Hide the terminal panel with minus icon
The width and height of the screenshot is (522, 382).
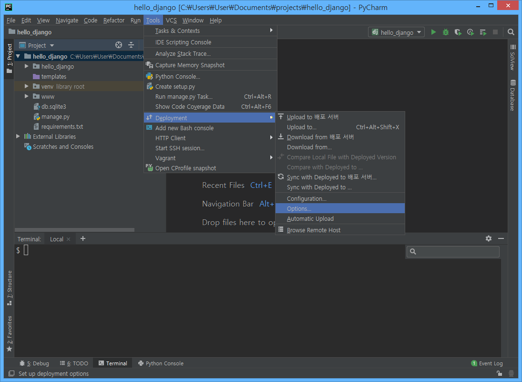coord(501,238)
